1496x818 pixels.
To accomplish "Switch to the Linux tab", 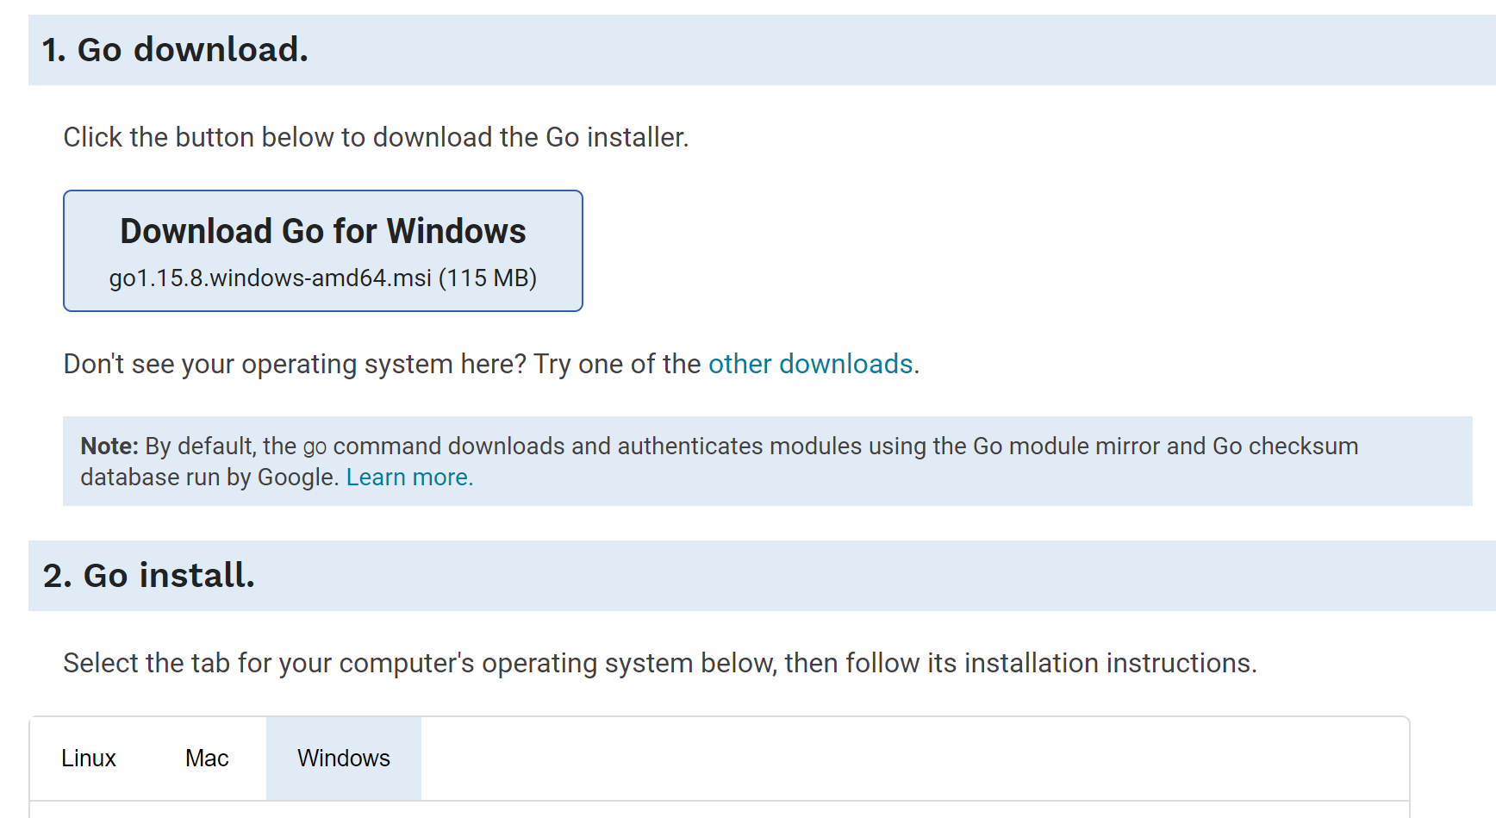I will click(x=89, y=759).
